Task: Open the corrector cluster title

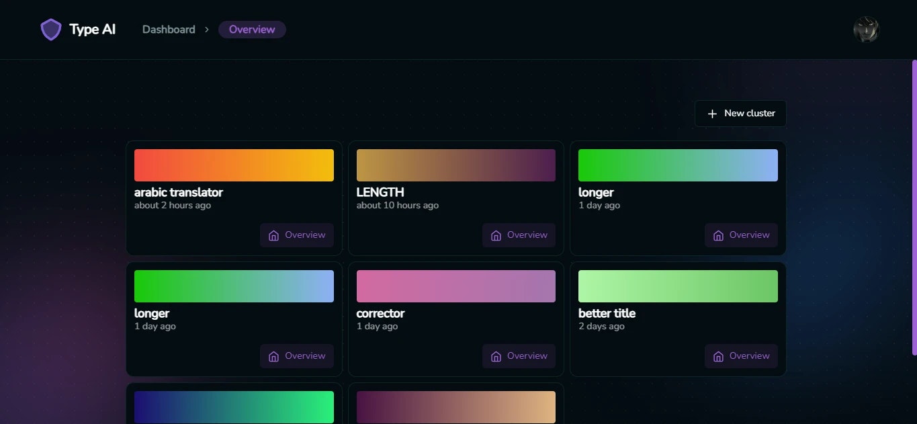Action: (380, 313)
